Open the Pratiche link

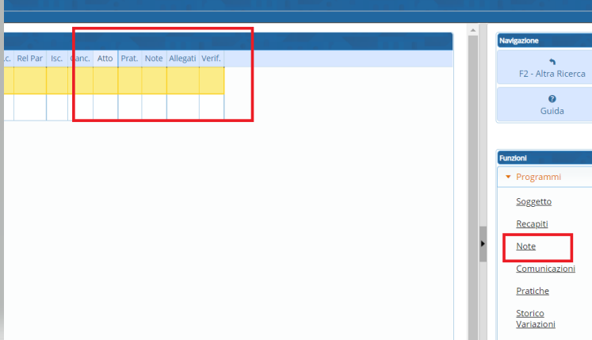(532, 291)
